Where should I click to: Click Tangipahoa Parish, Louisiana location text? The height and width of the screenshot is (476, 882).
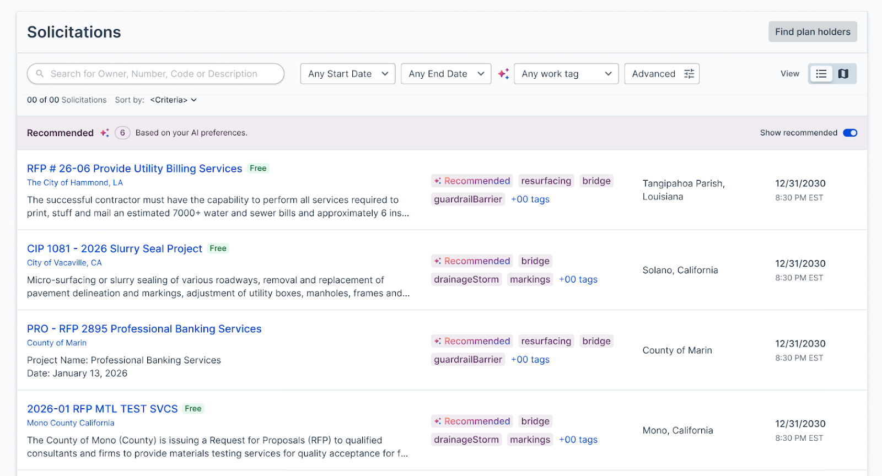(684, 190)
